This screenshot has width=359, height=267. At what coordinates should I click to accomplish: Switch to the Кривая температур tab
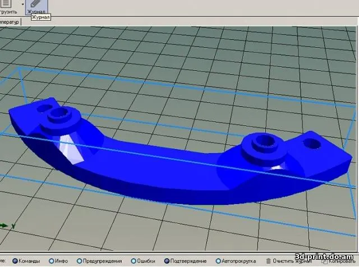coord(9,22)
